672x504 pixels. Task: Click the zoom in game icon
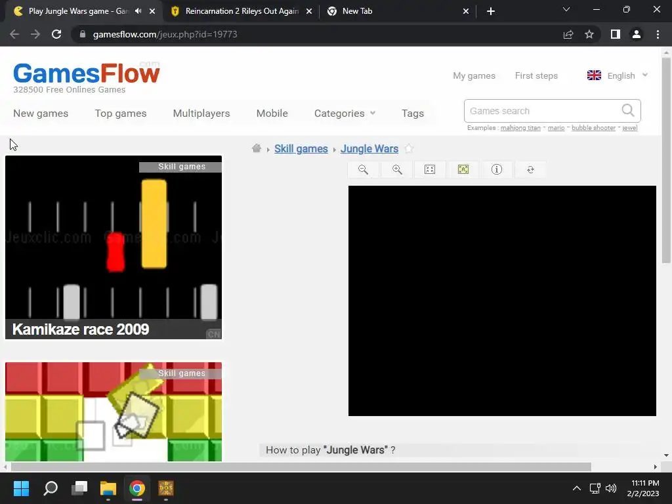tap(397, 170)
